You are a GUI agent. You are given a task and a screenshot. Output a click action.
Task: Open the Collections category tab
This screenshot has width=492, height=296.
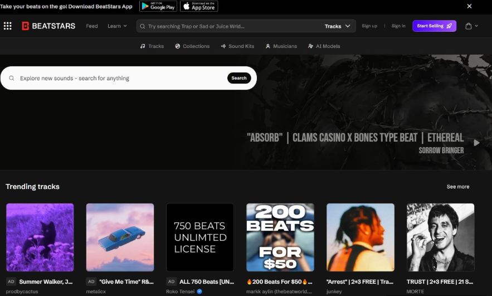192,46
